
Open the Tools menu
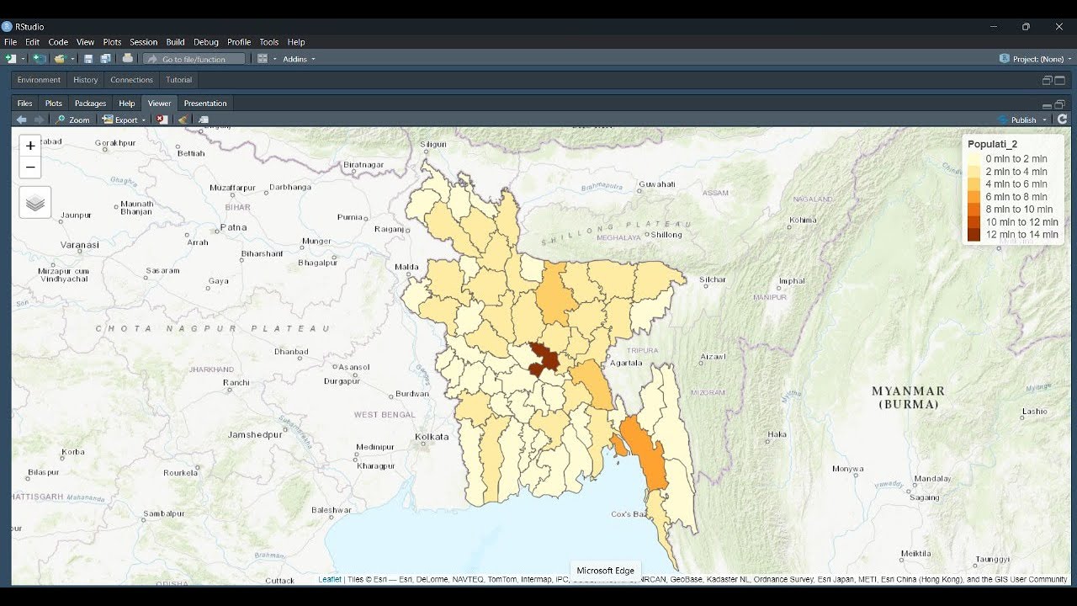click(x=269, y=42)
